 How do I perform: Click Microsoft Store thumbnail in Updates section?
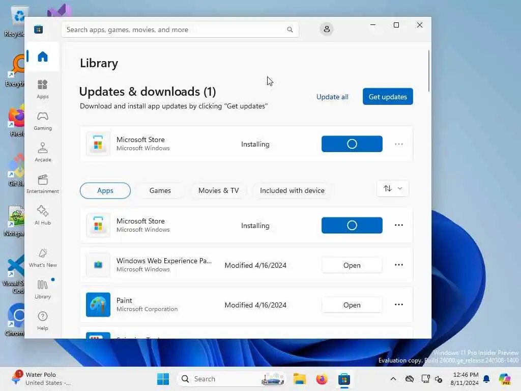[98, 144]
